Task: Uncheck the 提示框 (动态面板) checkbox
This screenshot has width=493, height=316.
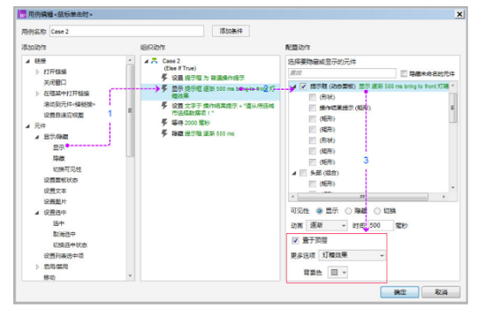Action: coord(303,86)
